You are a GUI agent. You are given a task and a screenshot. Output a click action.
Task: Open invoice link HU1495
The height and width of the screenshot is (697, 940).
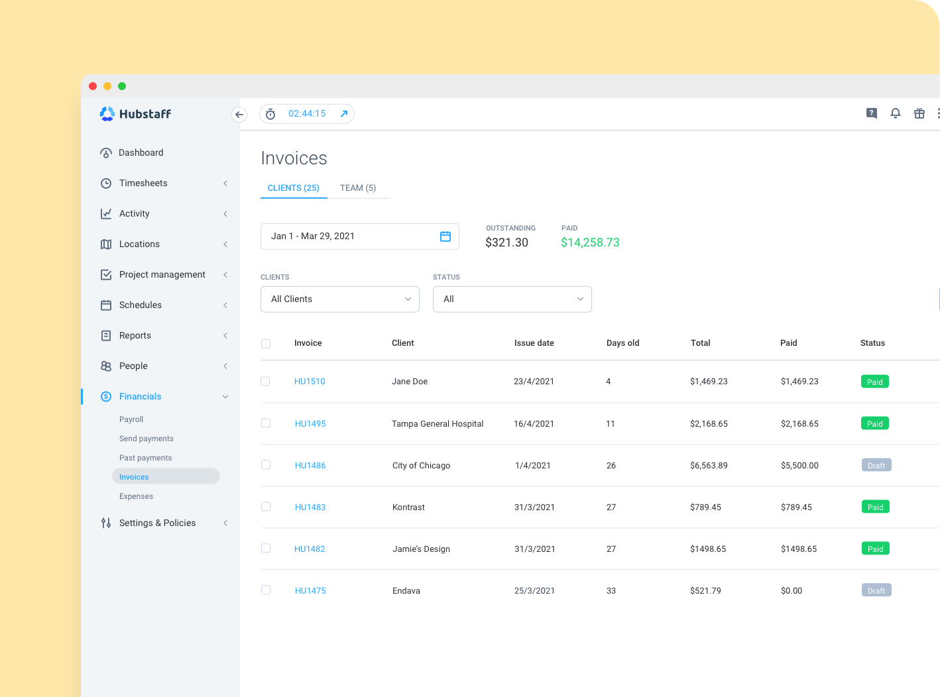[x=310, y=424]
